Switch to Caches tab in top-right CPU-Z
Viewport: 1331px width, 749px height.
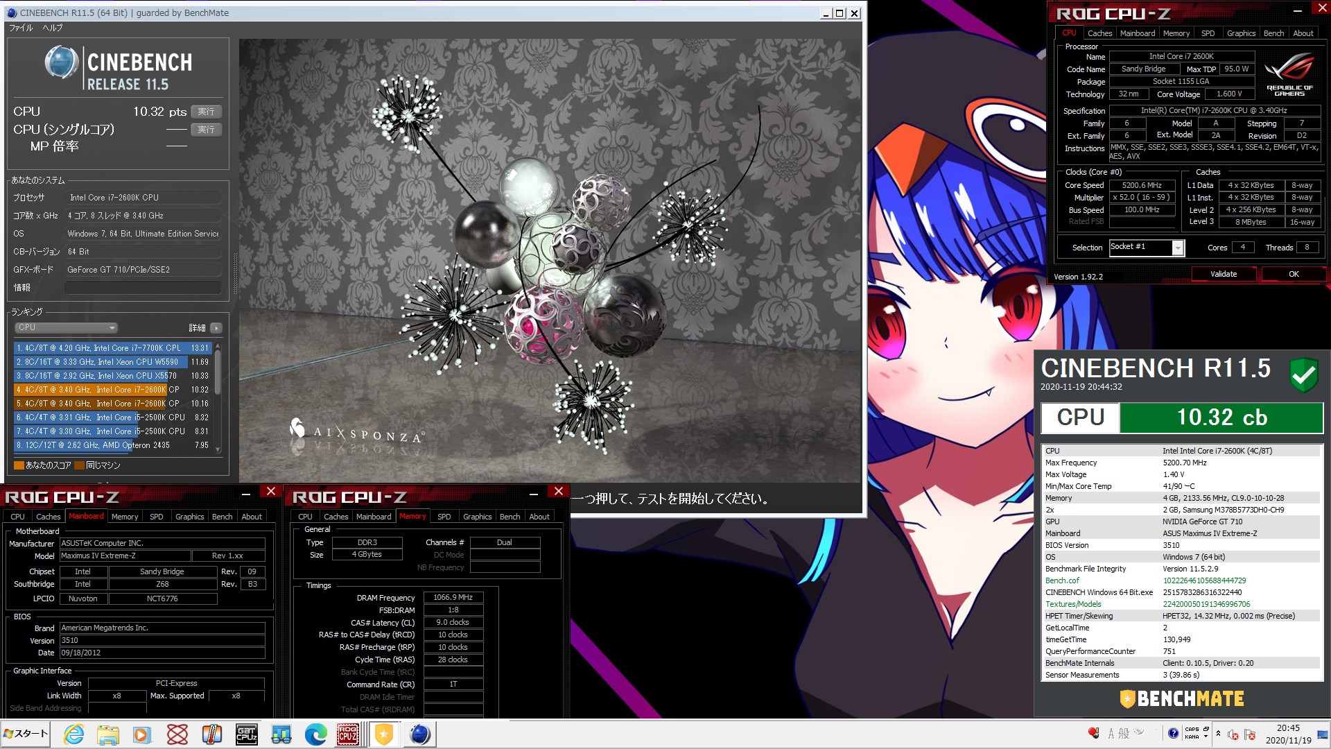point(1099,33)
